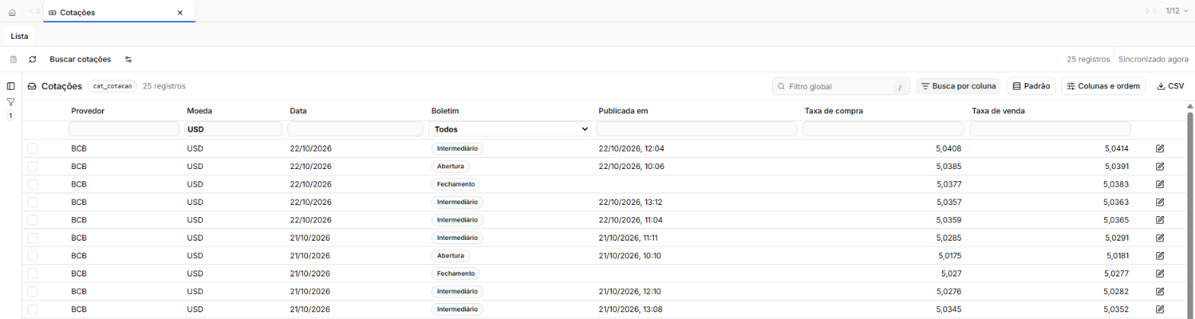
Task: Click the Moeda filter field containing USD
Action: (233, 129)
